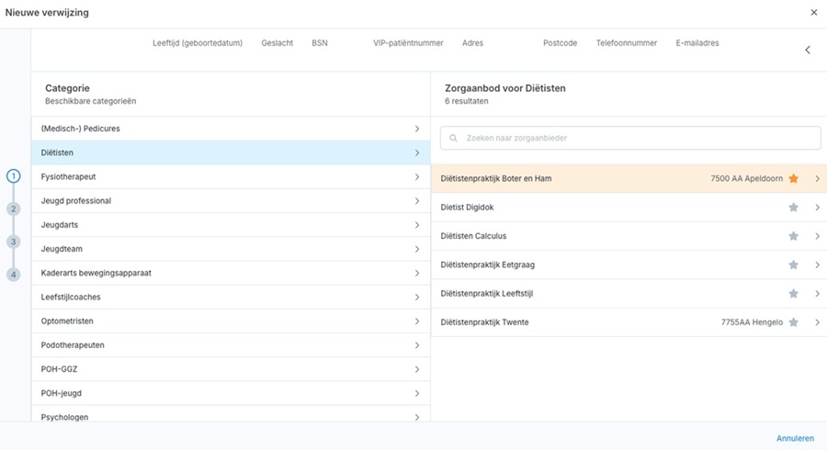The width and height of the screenshot is (827, 450).
Task: Click the Postcode header label
Action: click(561, 43)
